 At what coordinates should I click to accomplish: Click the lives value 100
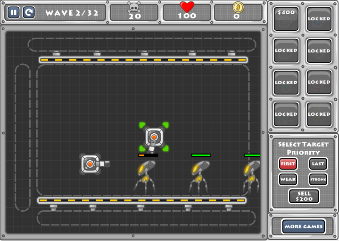coord(187,16)
